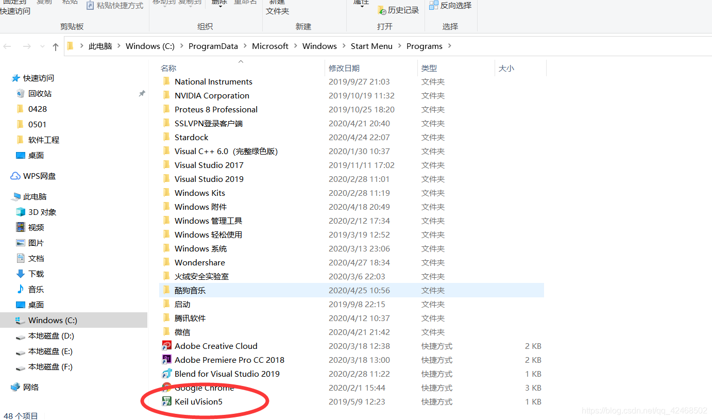
Task: Select 本地磁盘 (D:) drive
Action: click(45, 335)
